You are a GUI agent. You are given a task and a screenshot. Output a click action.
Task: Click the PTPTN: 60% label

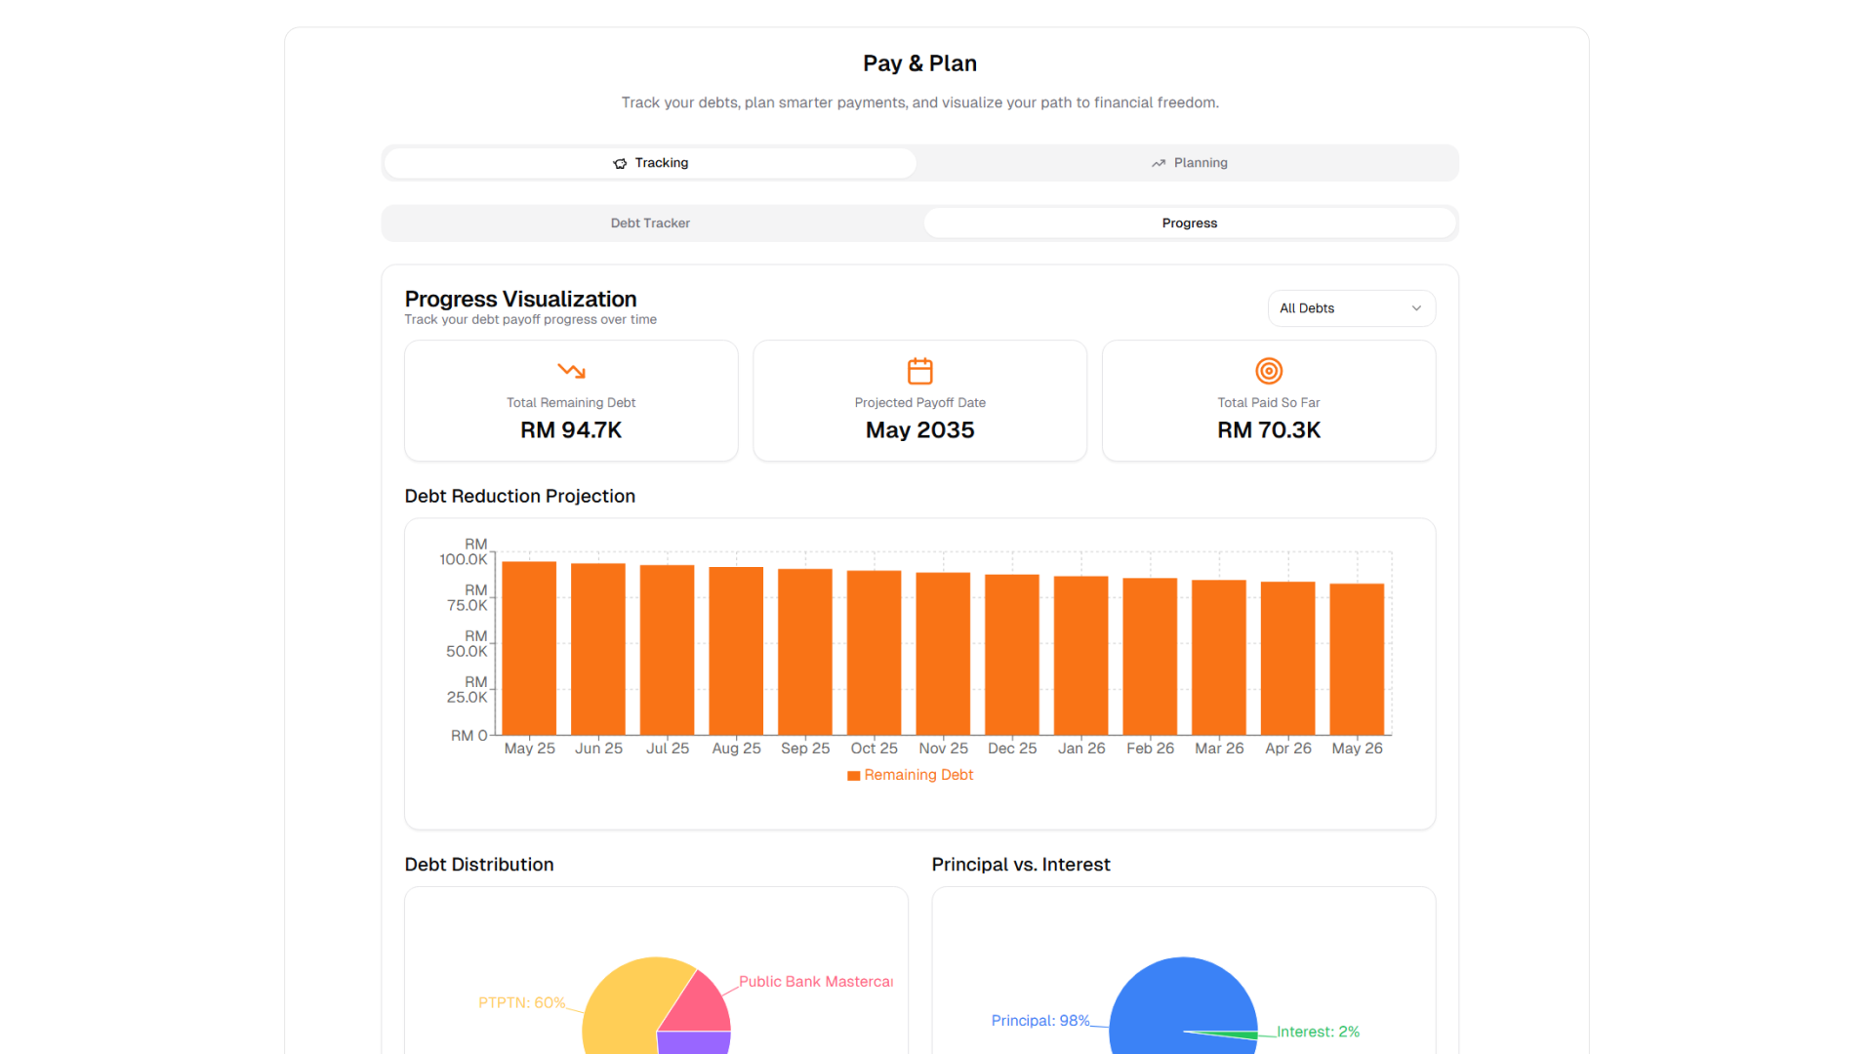point(522,1003)
